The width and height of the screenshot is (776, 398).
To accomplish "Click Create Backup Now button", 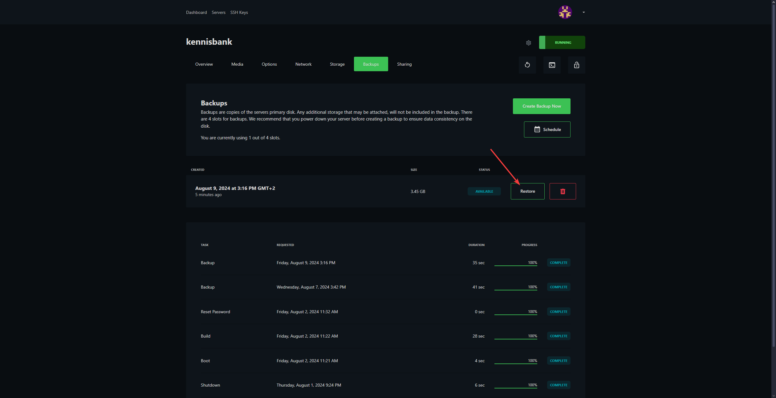I will point(541,106).
